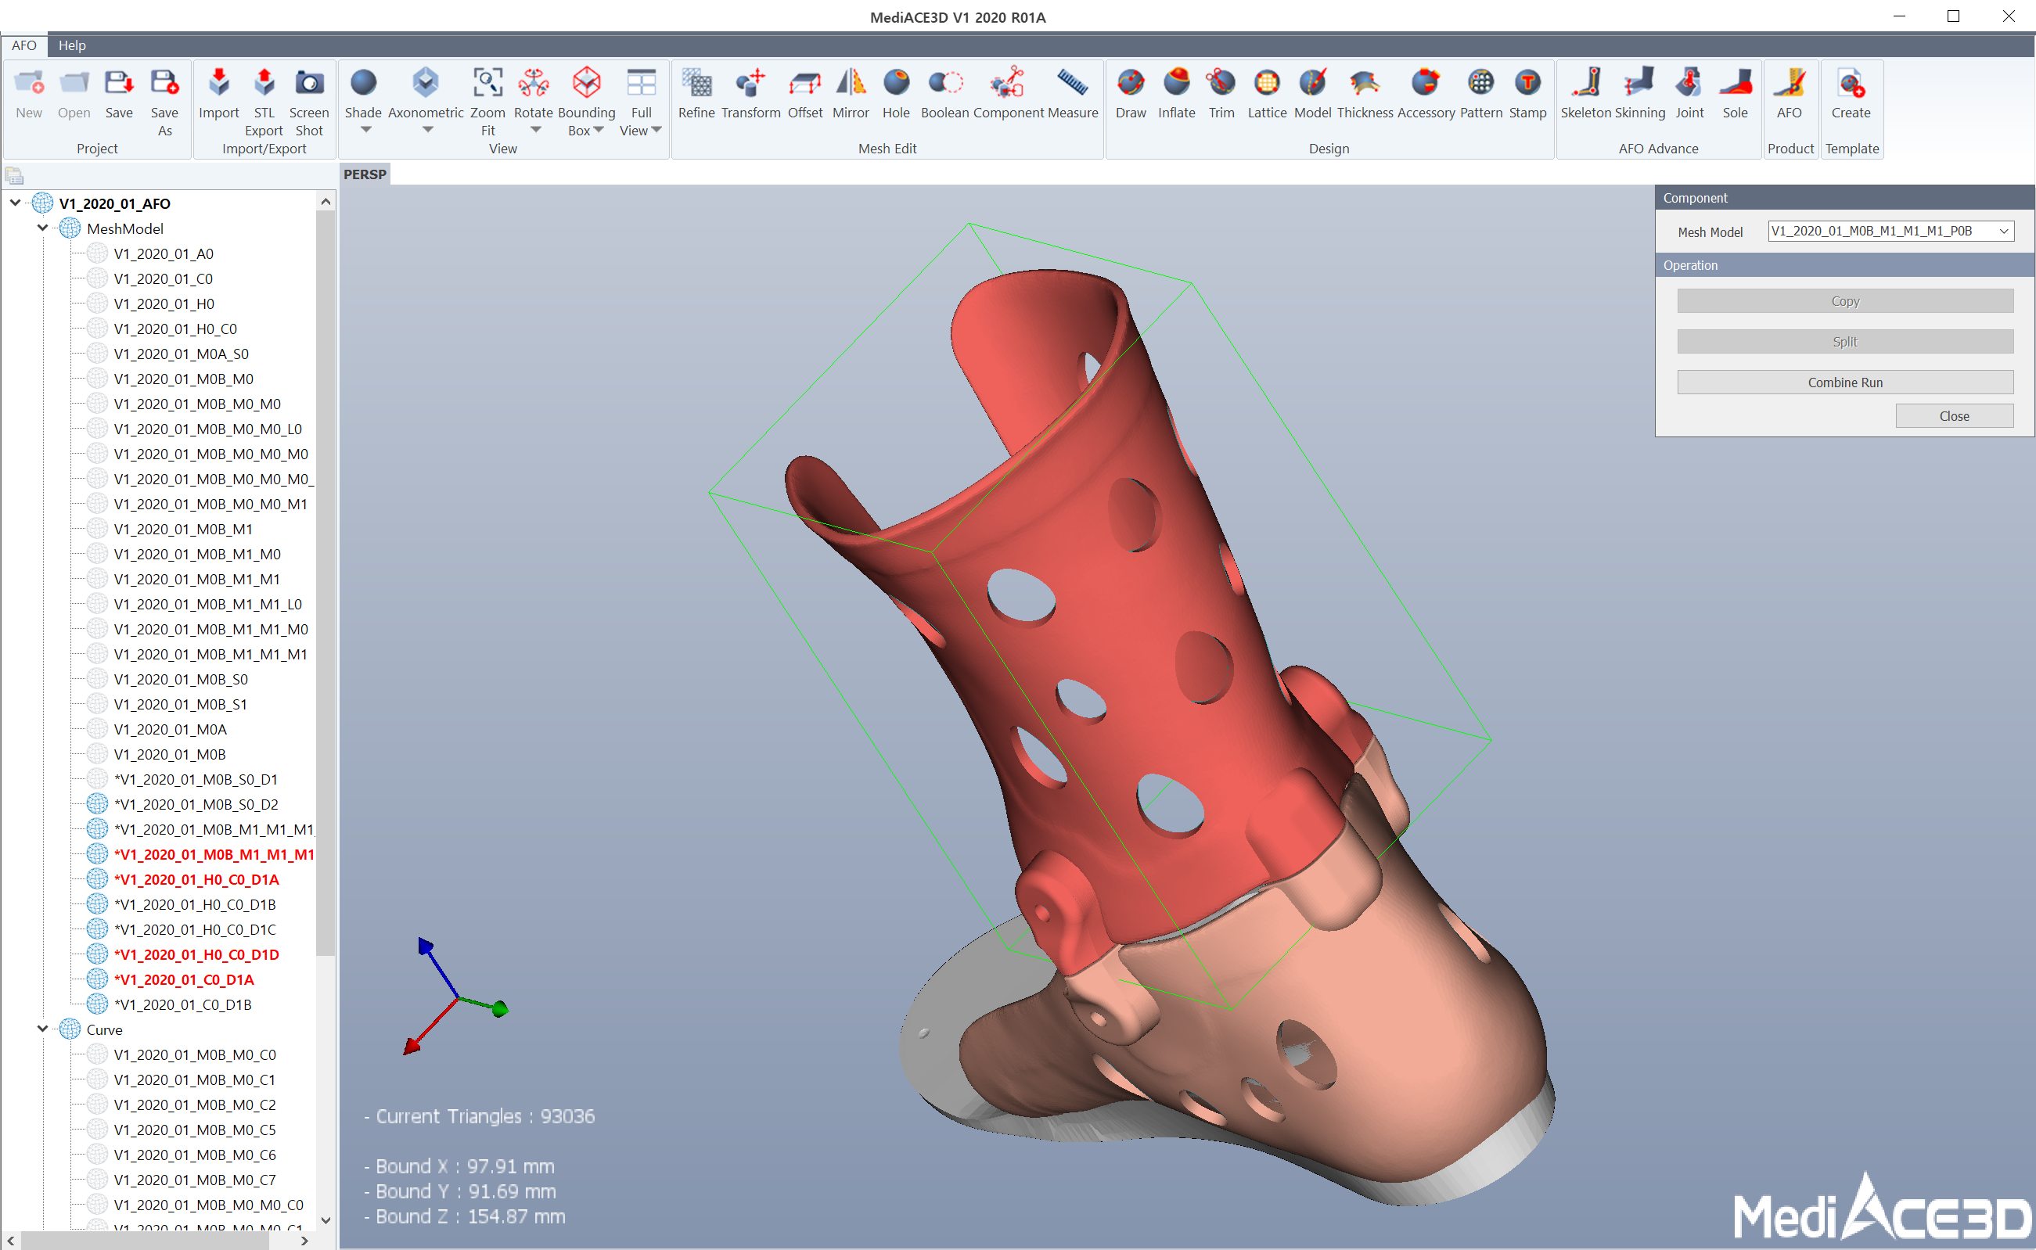Image resolution: width=2036 pixels, height=1250 pixels.
Task: Close the Component panel
Action: pyautogui.click(x=1954, y=416)
